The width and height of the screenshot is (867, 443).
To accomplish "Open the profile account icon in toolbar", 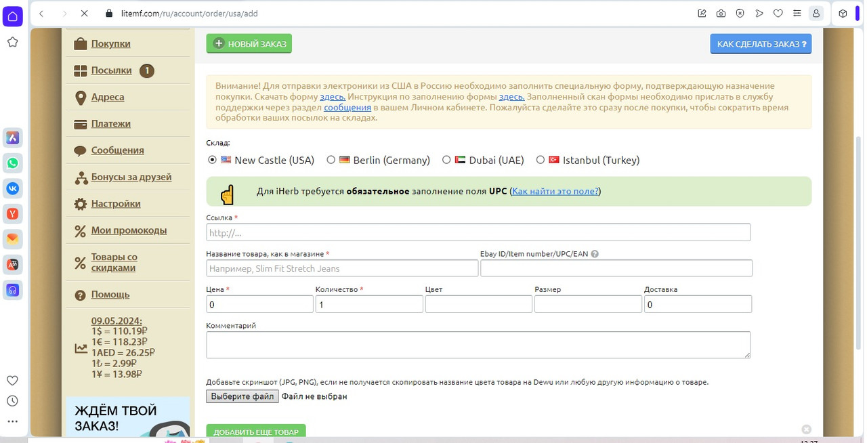I will click(816, 14).
